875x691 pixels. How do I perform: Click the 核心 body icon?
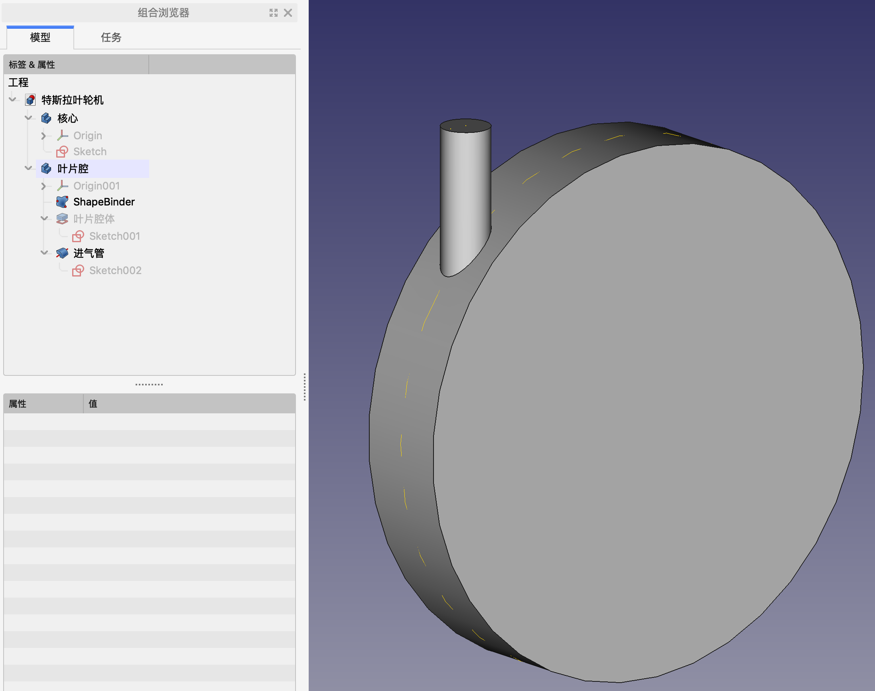(x=46, y=118)
